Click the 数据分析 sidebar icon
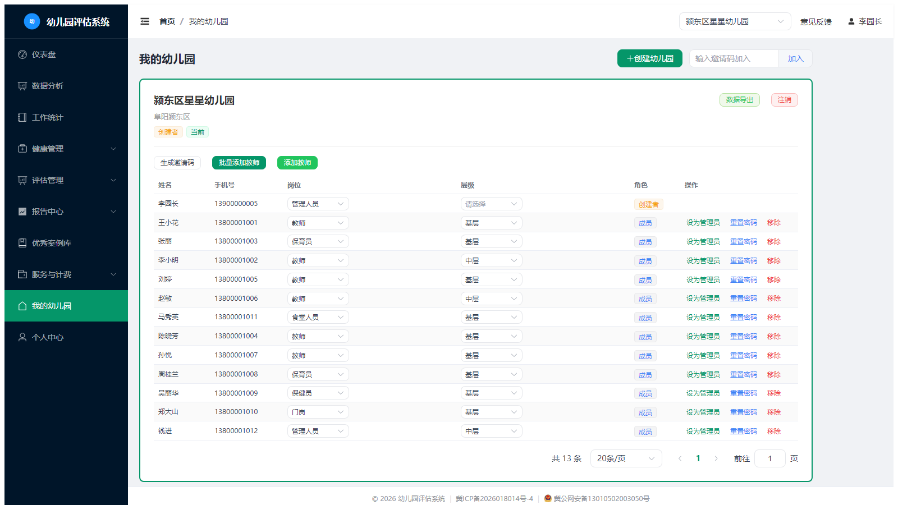The image size is (898, 505). [x=22, y=86]
